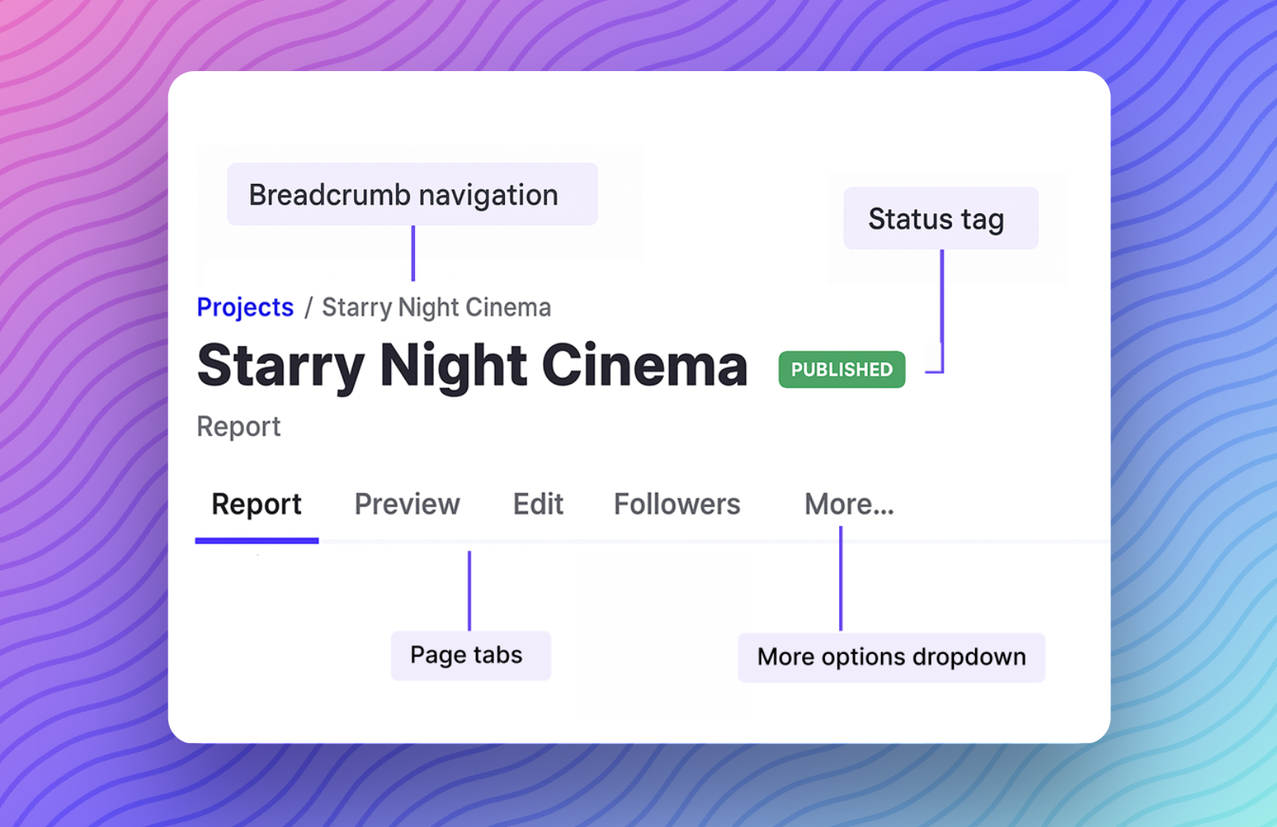This screenshot has height=827, width=1277.
Task: Expand the More... dropdown tab
Action: coord(849,504)
